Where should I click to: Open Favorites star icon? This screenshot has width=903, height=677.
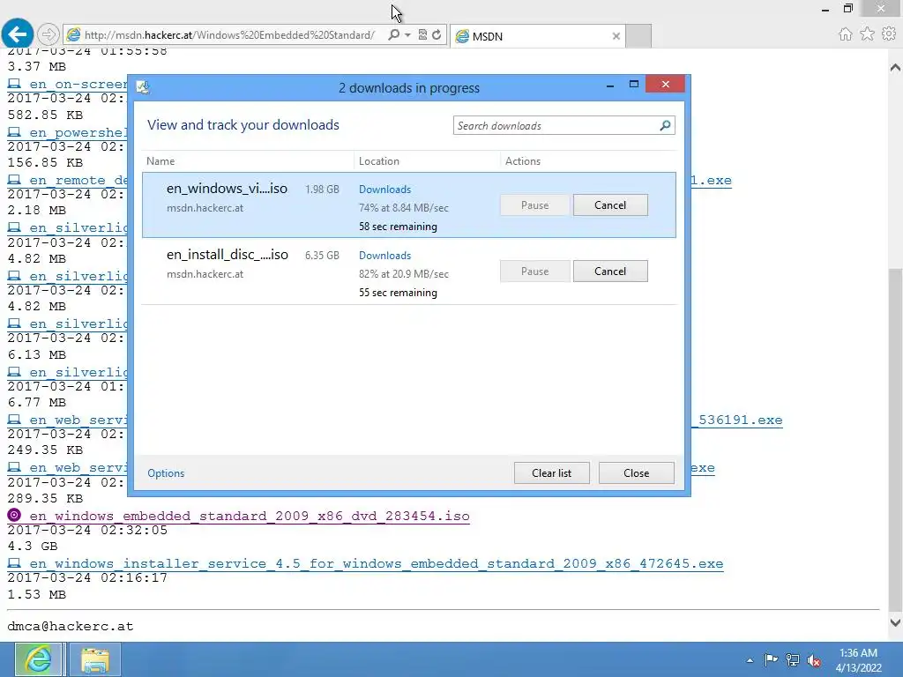point(867,34)
